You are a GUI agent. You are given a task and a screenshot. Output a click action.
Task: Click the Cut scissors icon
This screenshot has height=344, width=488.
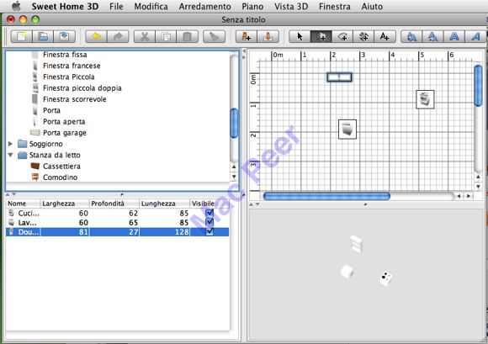145,37
